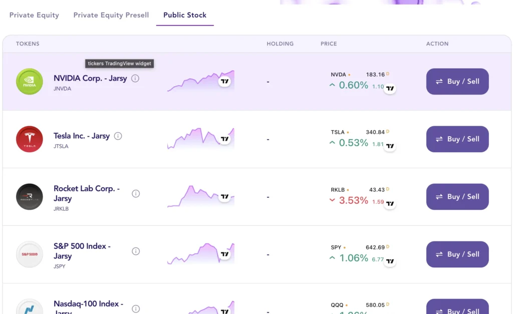The height and width of the screenshot is (314, 513).
Task: Click the Tesla Inc. - Jarsy token name
Action: point(82,136)
